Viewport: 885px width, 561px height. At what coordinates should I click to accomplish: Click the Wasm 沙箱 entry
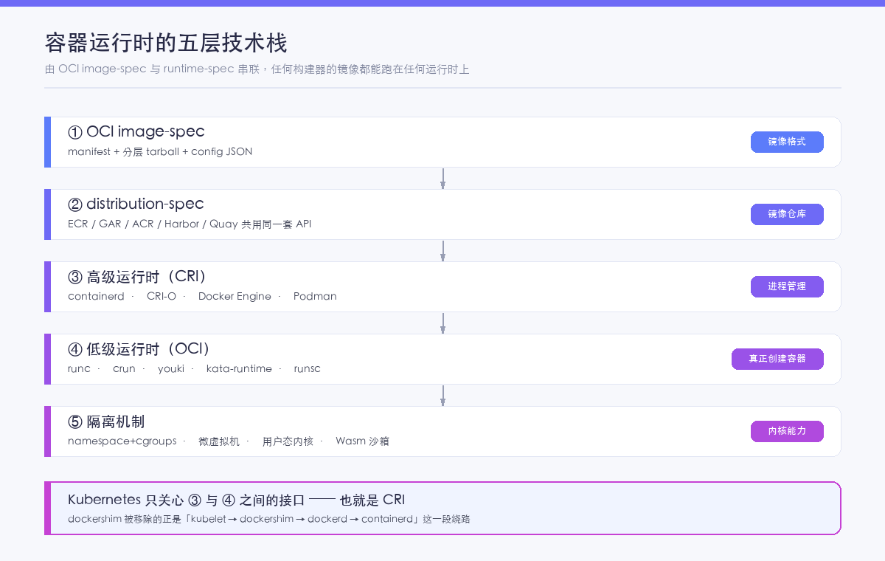pyautogui.click(x=362, y=441)
